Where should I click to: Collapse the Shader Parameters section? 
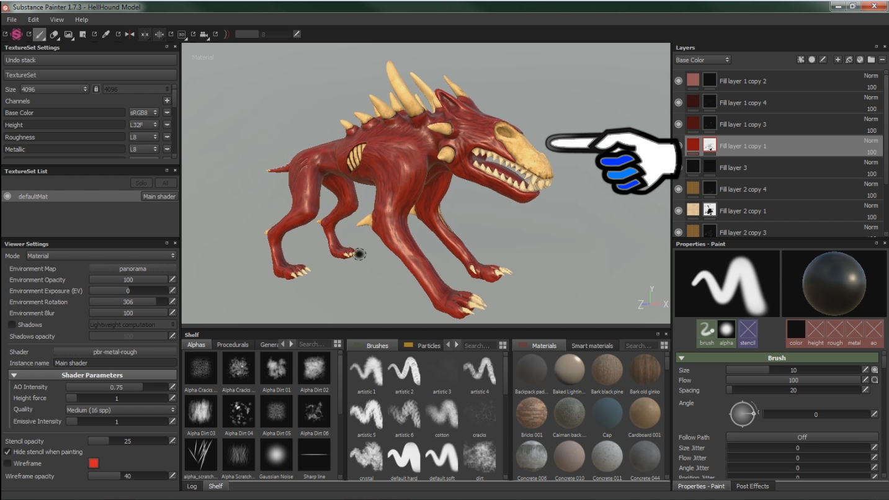click(x=14, y=375)
